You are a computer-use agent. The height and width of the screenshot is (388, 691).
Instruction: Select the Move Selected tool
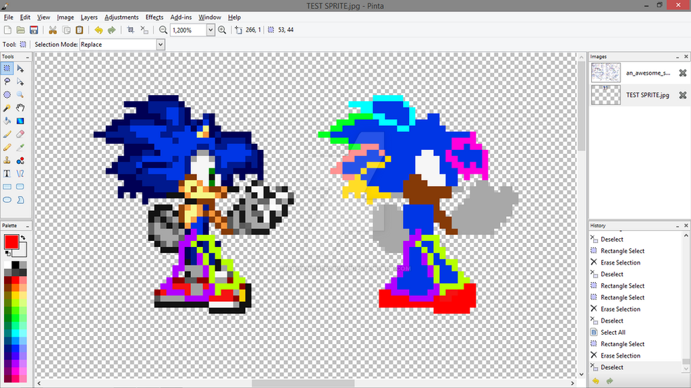[x=20, y=68]
